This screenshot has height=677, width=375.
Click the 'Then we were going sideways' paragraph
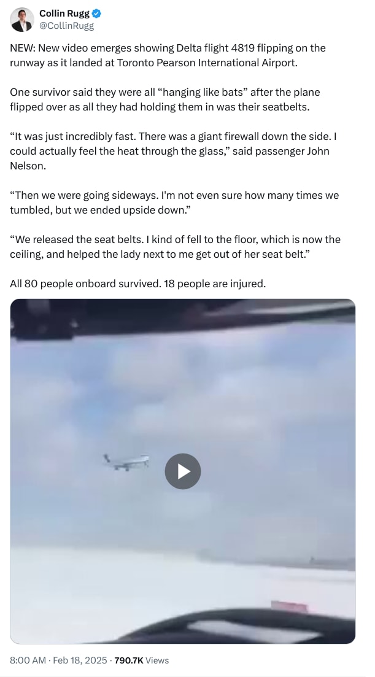(x=174, y=203)
